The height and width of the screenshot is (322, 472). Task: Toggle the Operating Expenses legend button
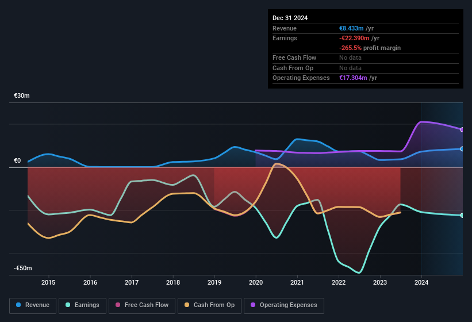(284, 305)
